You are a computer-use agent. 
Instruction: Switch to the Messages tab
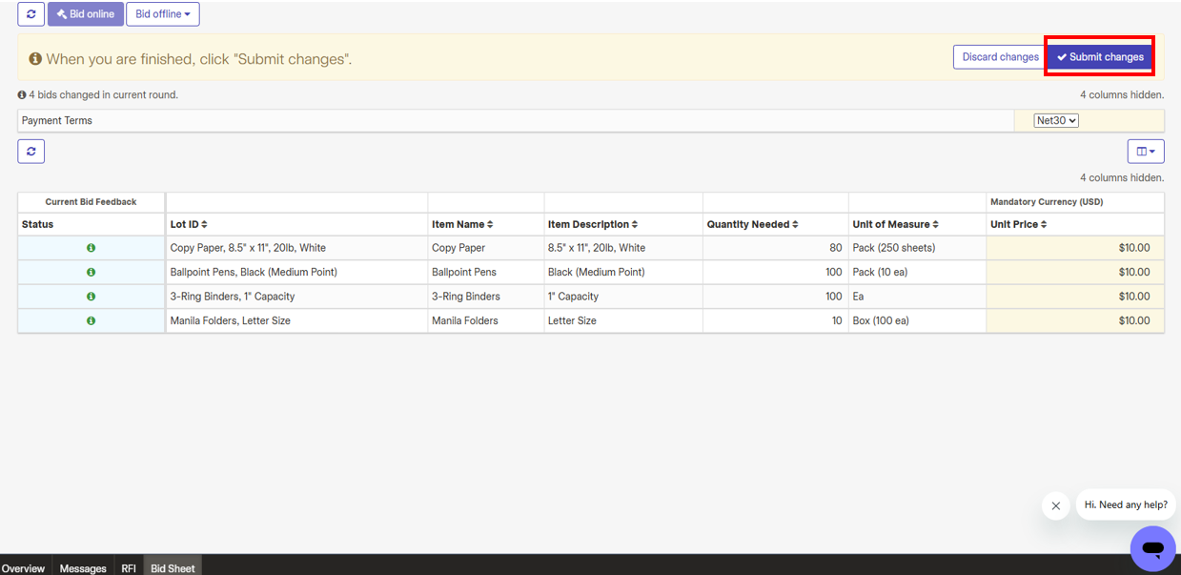pyautogui.click(x=82, y=568)
